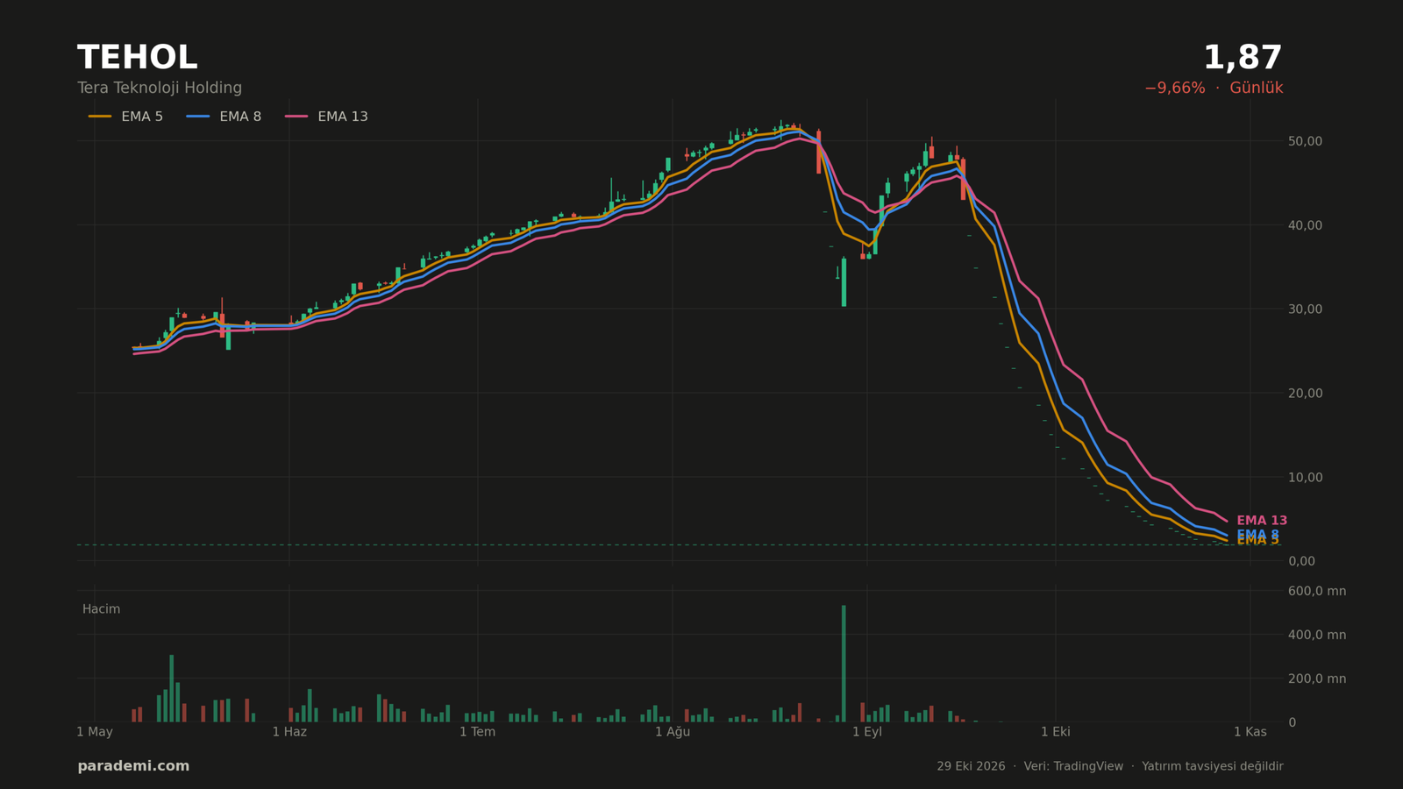Screen dimensions: 1403x789
Task: Click the Hacim volume panel label
Action: [101, 609]
